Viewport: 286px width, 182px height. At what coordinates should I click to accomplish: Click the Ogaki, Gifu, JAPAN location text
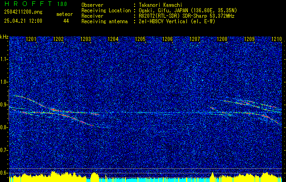click(x=188, y=10)
